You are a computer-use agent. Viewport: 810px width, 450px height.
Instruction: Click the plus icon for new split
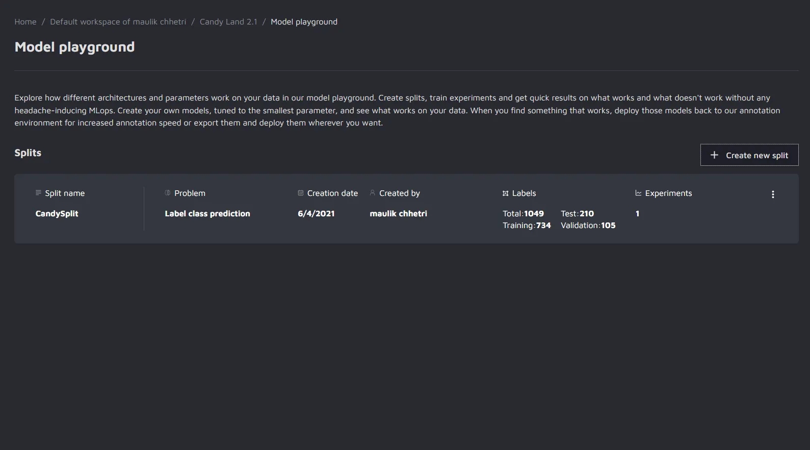point(714,155)
